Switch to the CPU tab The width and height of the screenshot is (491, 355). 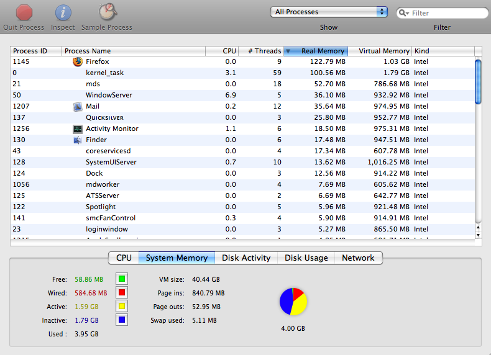pos(124,258)
